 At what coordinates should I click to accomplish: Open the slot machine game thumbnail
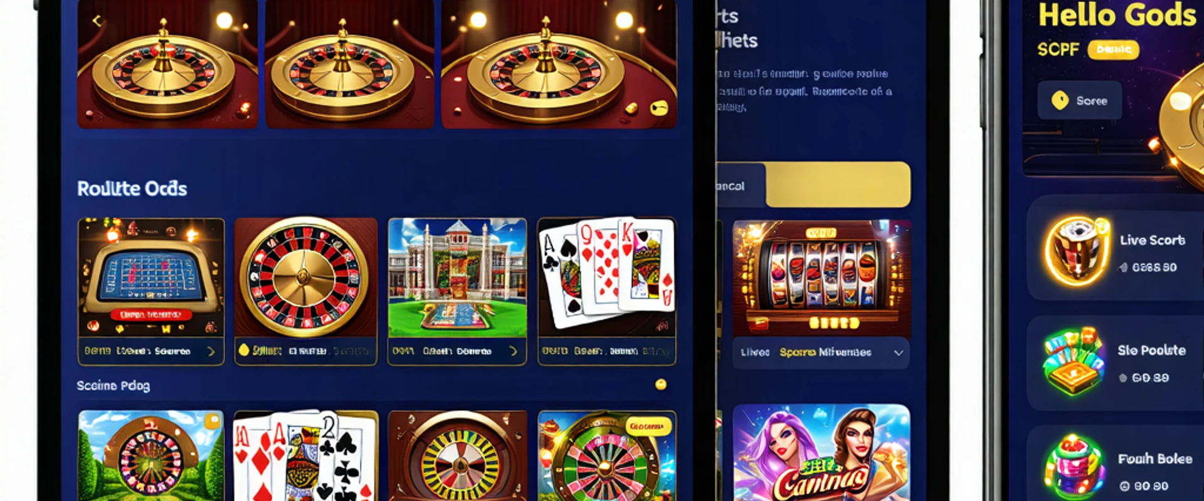coord(821,279)
